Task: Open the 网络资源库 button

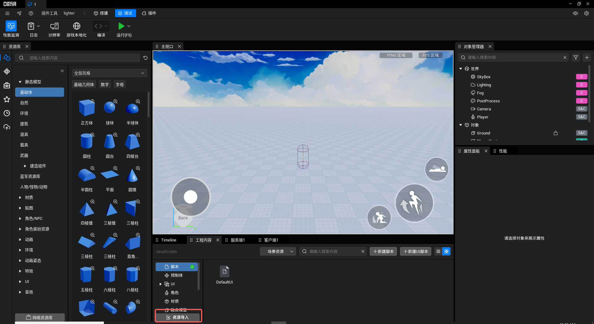Action: (x=40, y=318)
